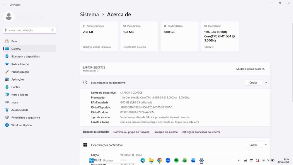
Task: Select the ID do Dispositivo value text
Action: pos(146,108)
